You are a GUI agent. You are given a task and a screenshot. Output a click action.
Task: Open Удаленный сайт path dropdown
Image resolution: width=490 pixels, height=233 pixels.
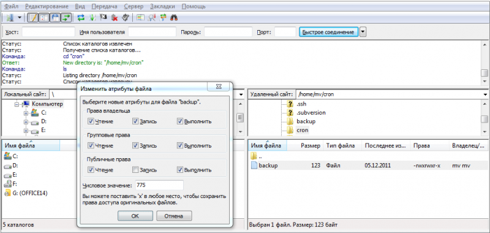(485, 94)
